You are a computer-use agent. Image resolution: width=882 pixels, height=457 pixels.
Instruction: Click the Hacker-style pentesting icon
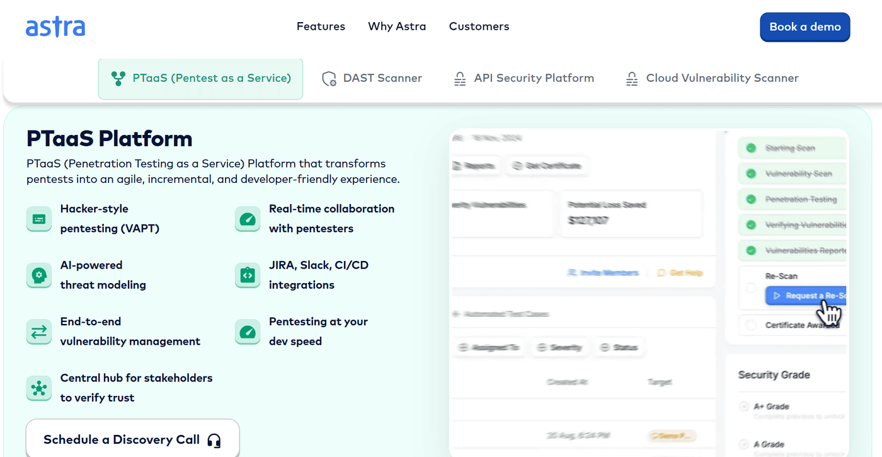click(39, 219)
